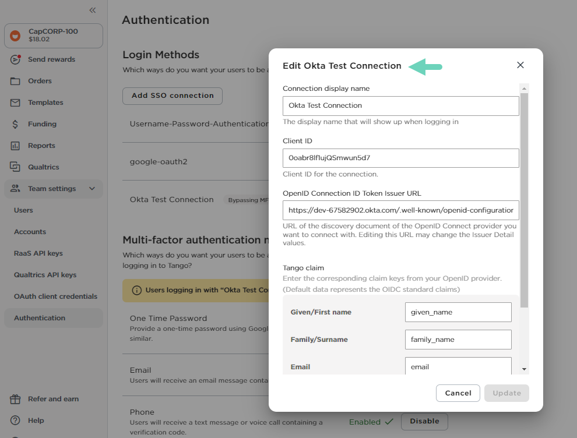This screenshot has height=438, width=577.
Task: Collapse the sidebar with double-chevron icon
Action: [92, 10]
